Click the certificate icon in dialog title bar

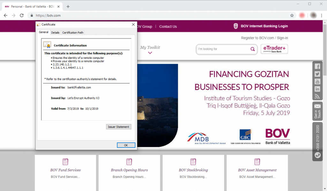click(38, 25)
